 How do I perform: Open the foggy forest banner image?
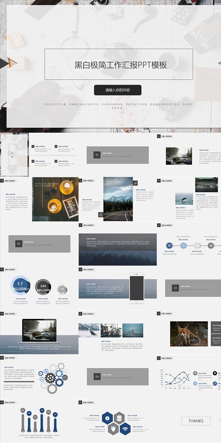tap(117, 250)
